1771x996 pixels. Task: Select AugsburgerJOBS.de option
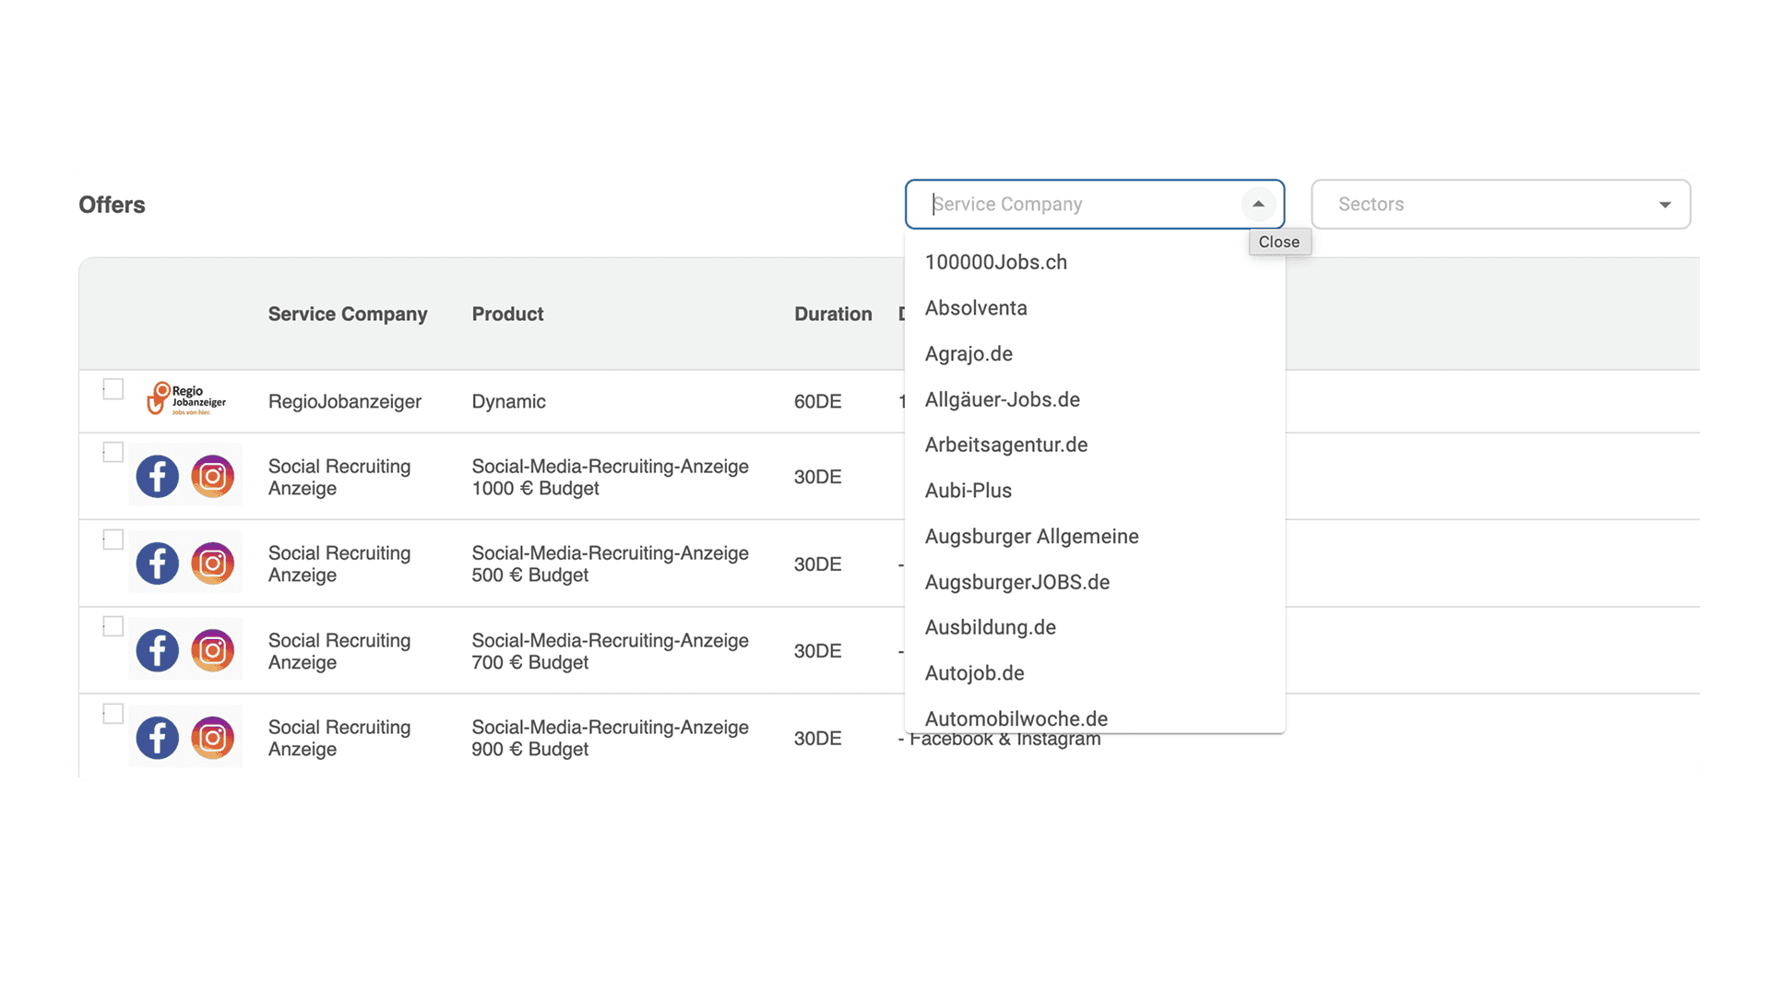tap(1095, 582)
